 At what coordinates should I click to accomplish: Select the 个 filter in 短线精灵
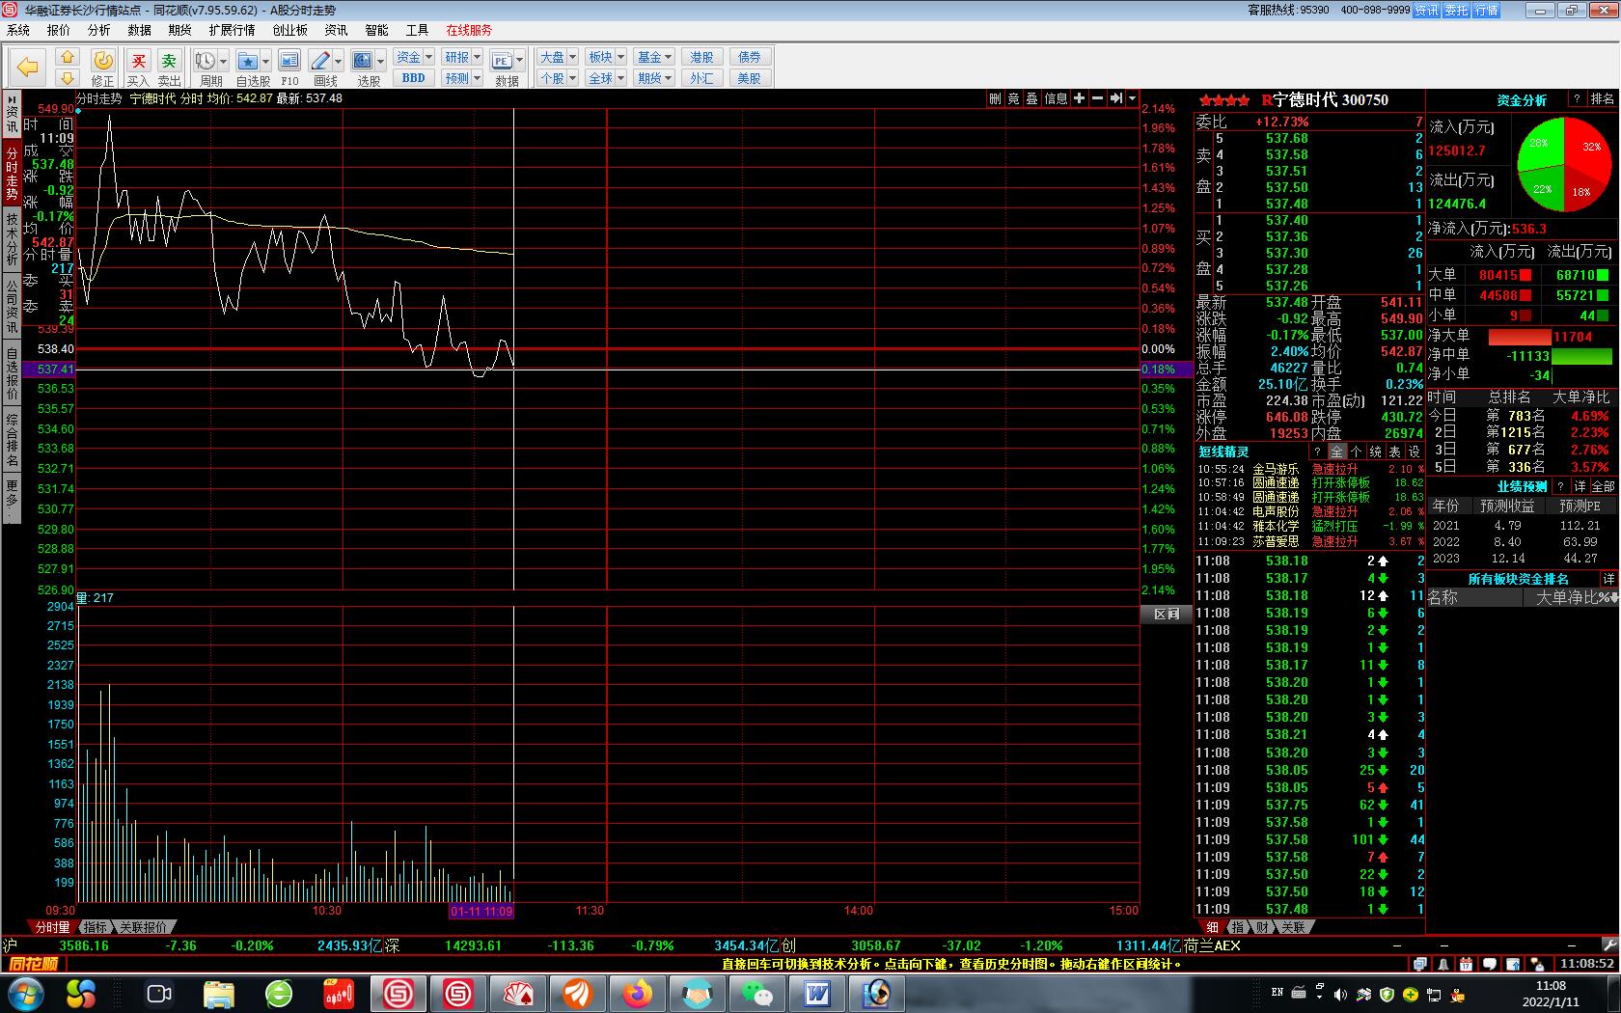1356,452
